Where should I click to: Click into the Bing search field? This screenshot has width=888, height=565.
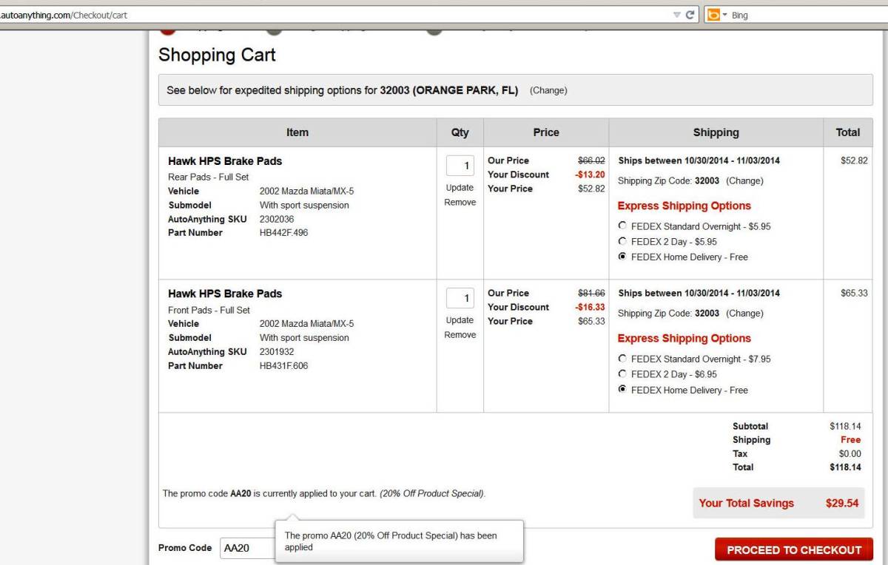[807, 15]
